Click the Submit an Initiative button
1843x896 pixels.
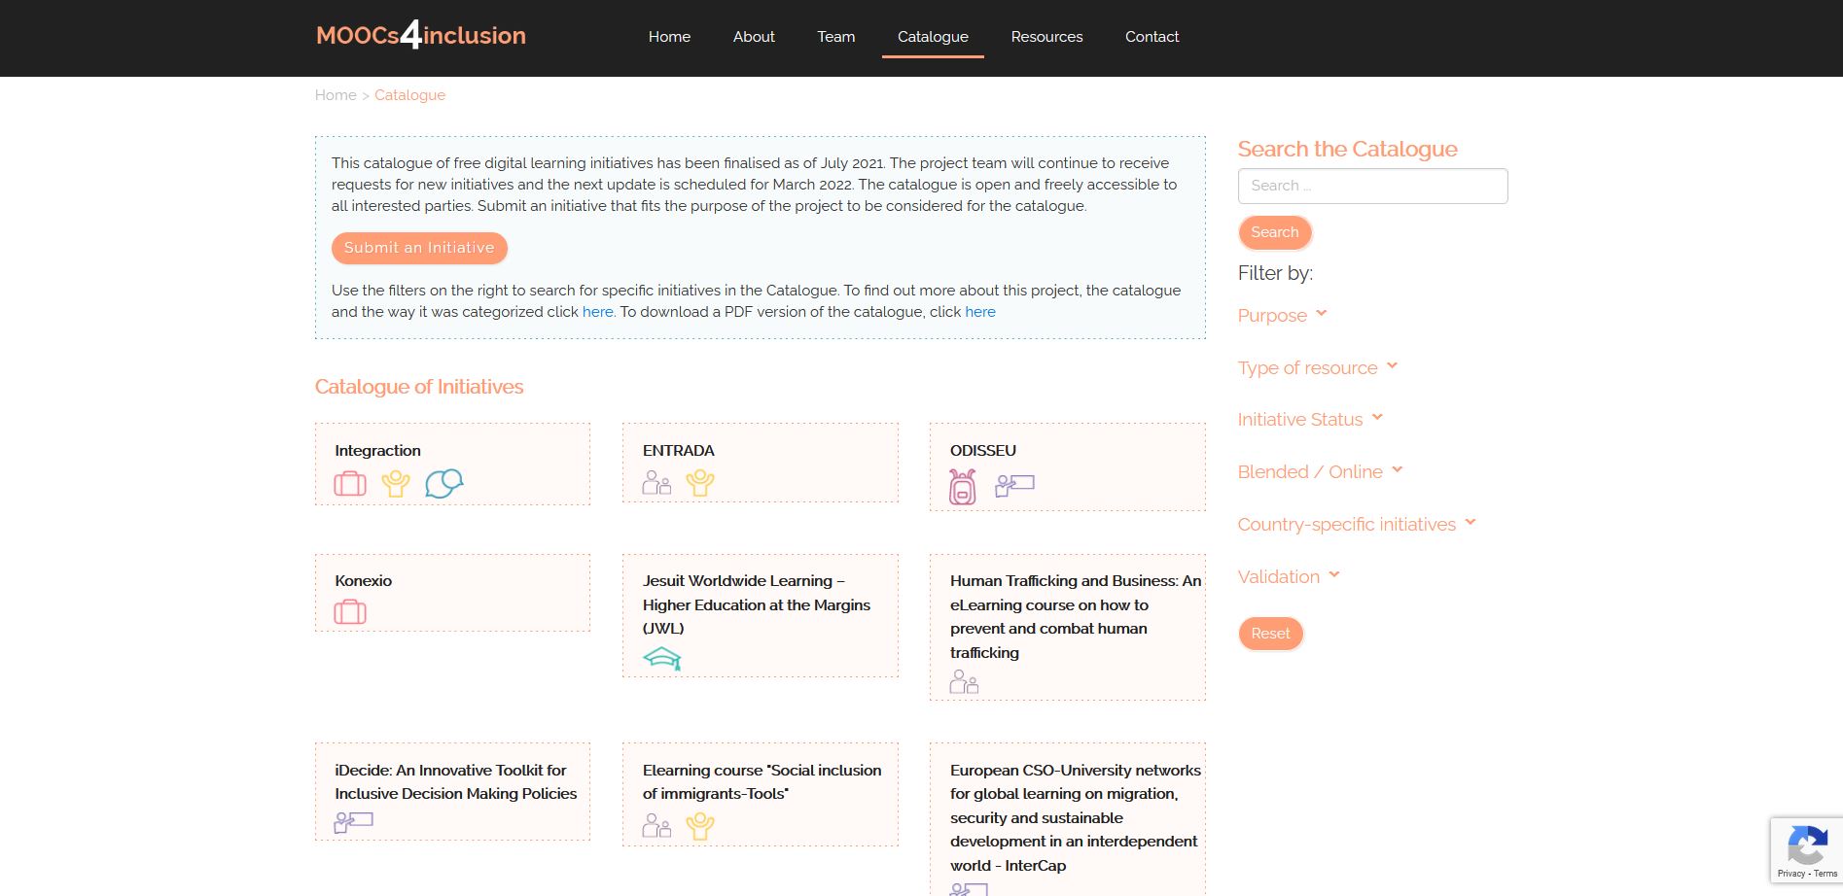click(x=419, y=248)
